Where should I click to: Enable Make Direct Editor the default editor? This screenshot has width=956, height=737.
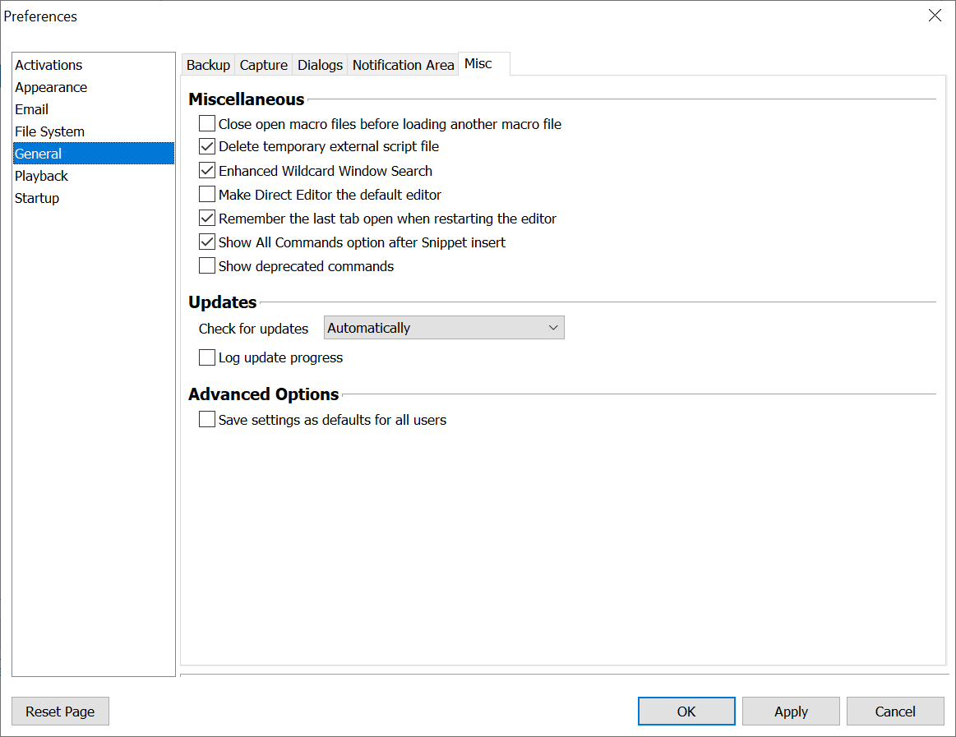207,195
